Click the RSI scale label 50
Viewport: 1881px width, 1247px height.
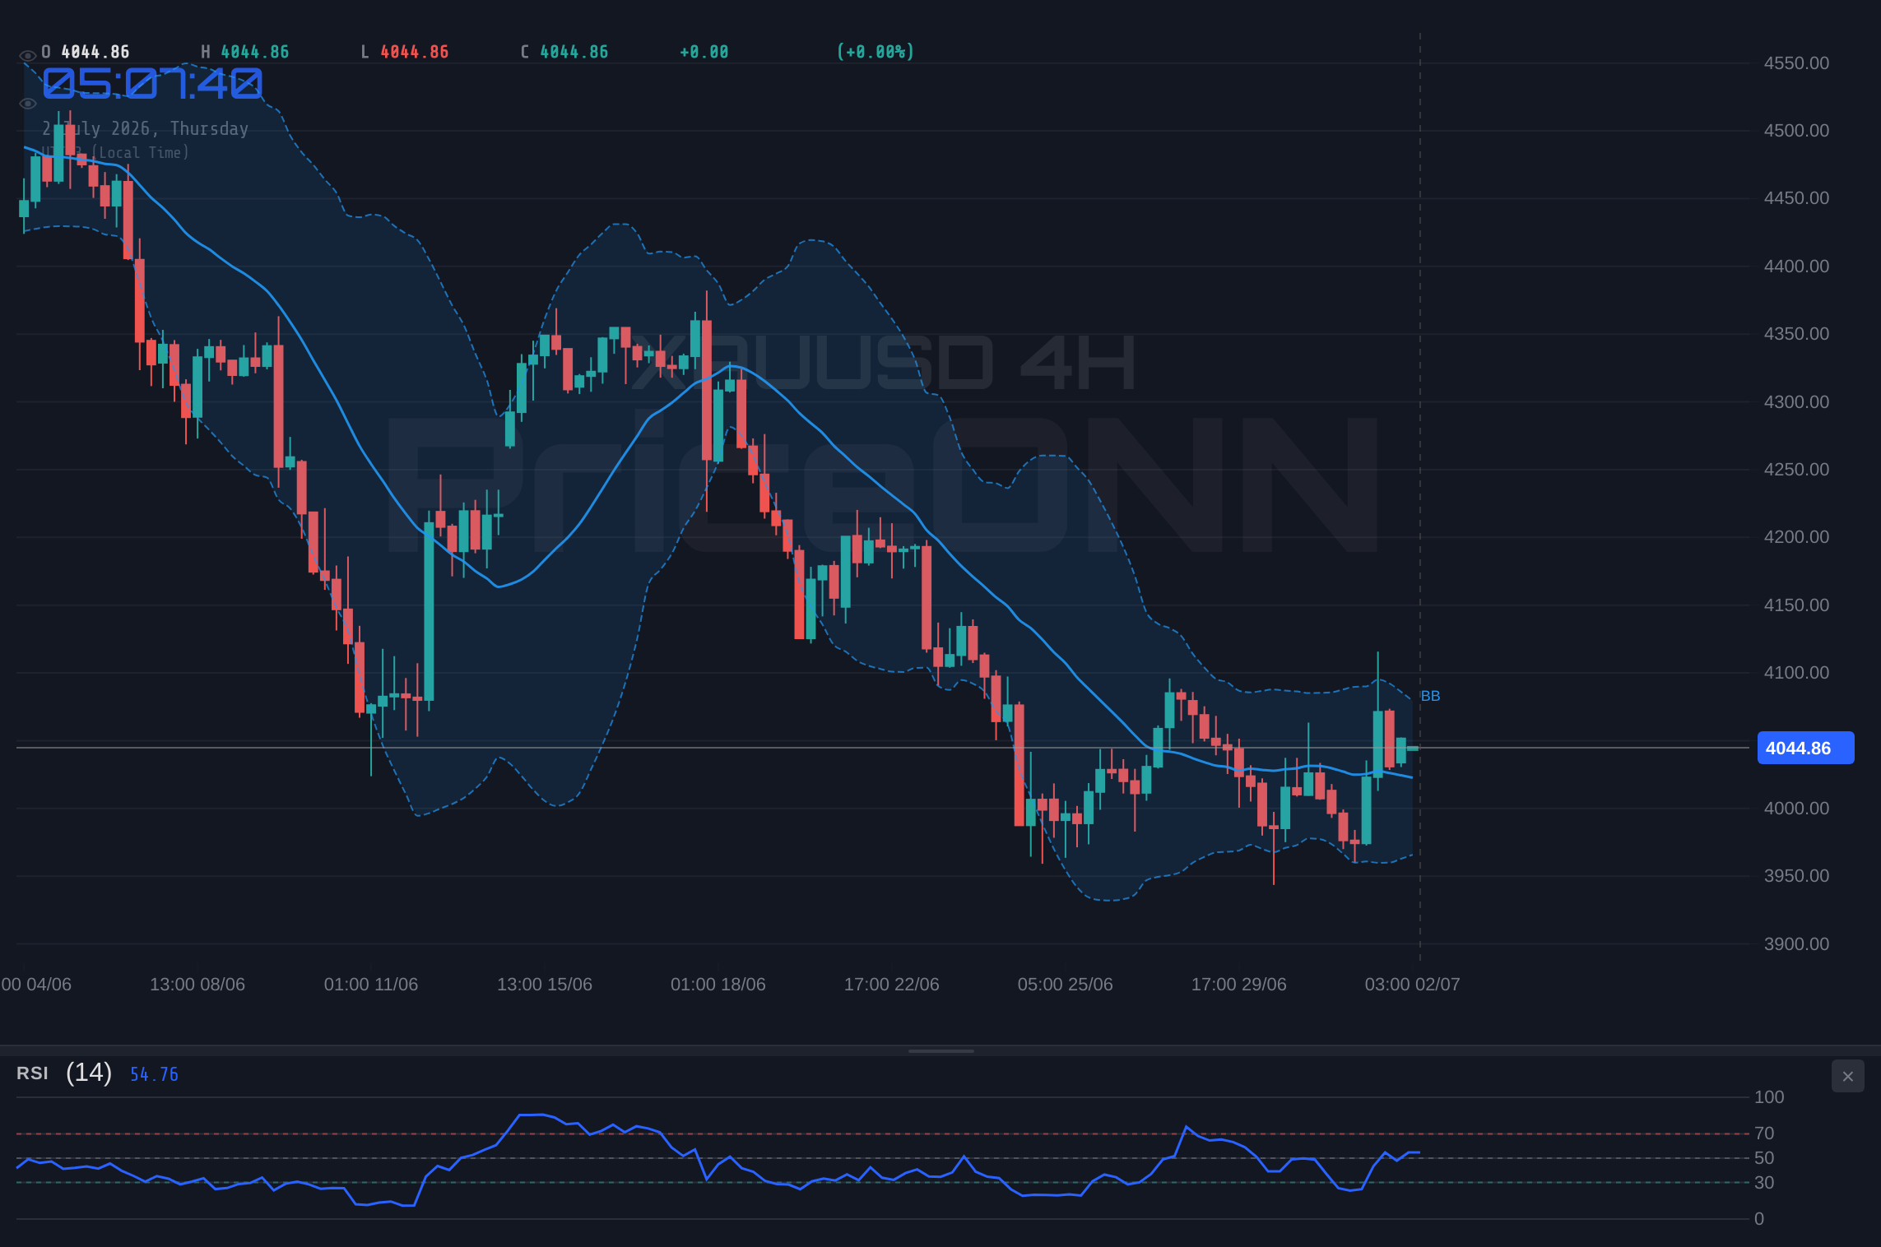(x=1764, y=1158)
